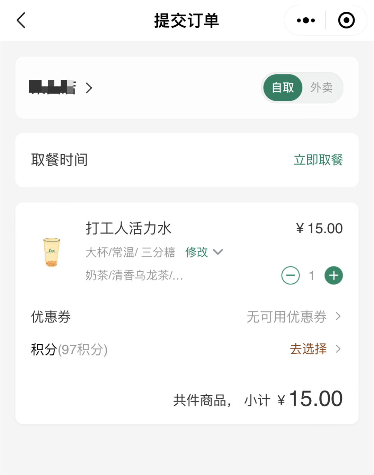Tap 修改 to edit drink specs
The image size is (374, 475).
[196, 252]
